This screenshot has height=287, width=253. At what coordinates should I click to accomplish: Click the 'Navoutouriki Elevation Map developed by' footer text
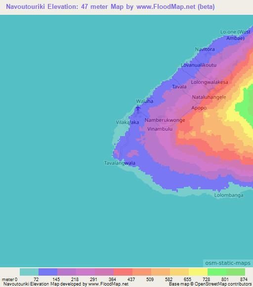[45, 284]
